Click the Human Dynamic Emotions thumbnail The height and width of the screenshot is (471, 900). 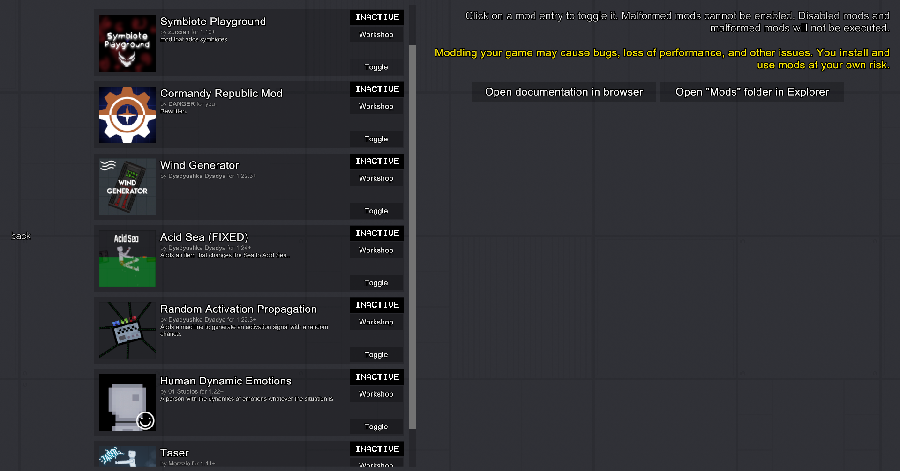click(127, 402)
